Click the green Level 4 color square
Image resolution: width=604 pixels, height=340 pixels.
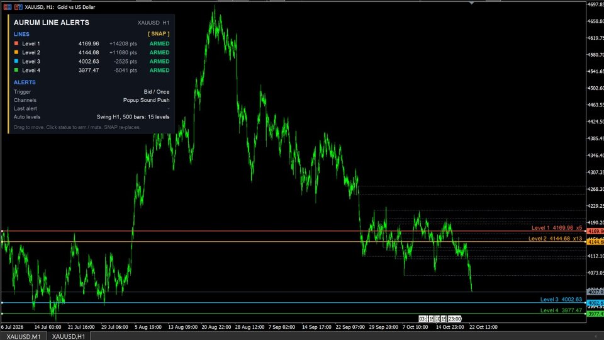(x=16, y=70)
